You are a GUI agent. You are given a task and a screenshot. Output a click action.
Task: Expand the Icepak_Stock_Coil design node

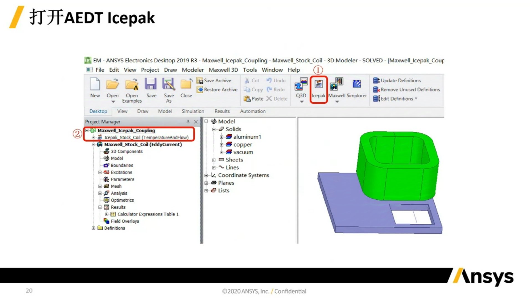(x=93, y=137)
